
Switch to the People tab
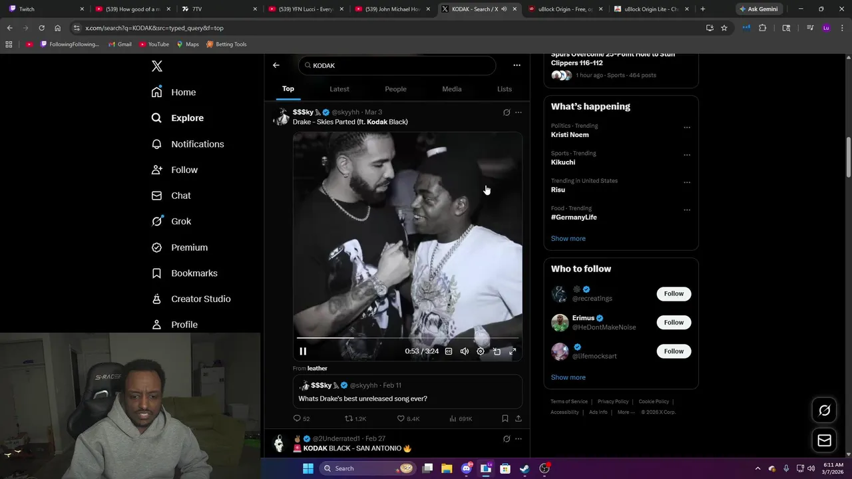click(395, 88)
